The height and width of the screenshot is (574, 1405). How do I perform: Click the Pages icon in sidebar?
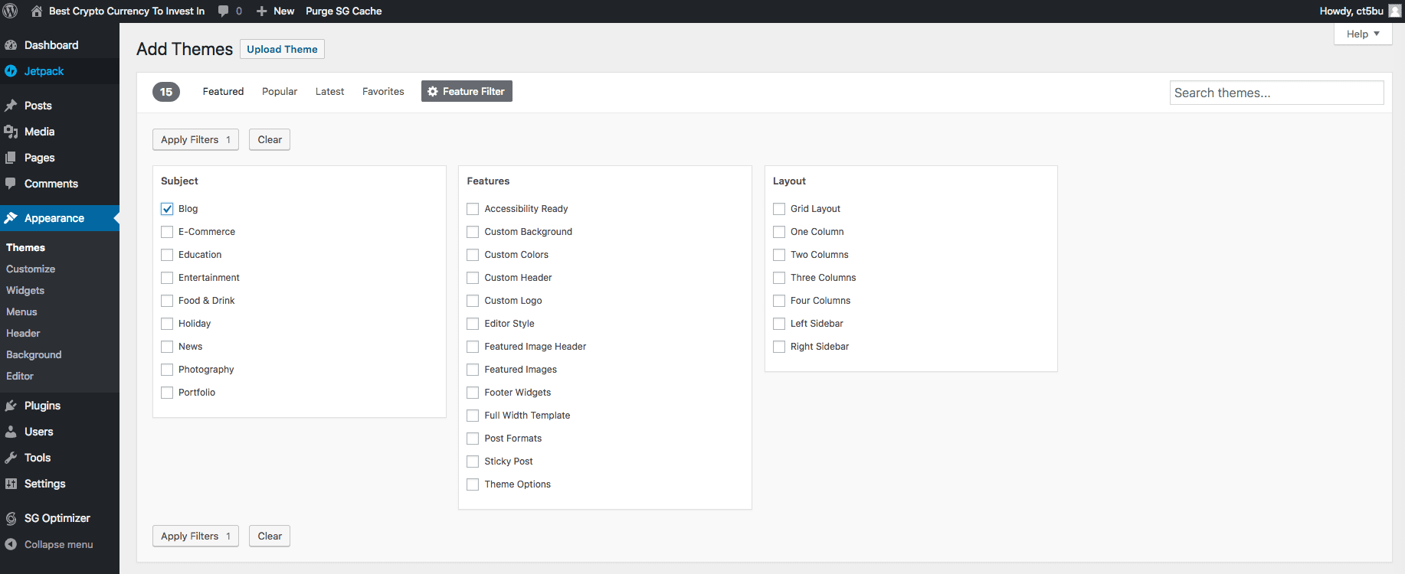coord(11,158)
